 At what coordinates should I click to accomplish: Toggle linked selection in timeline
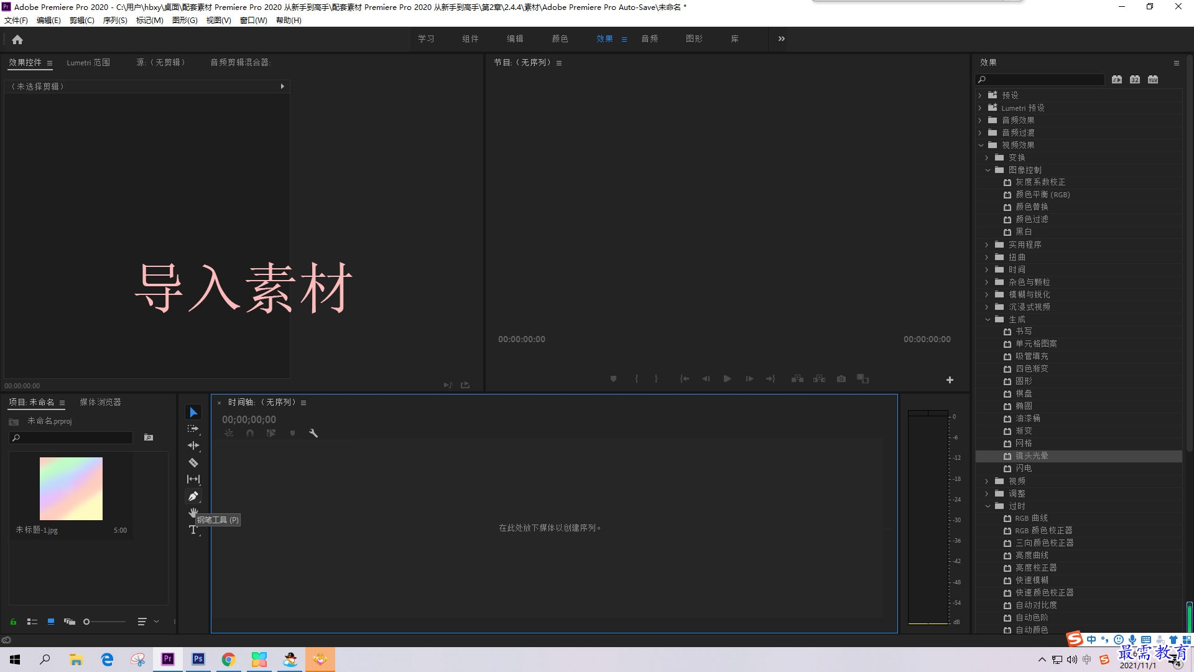pyautogui.click(x=271, y=434)
